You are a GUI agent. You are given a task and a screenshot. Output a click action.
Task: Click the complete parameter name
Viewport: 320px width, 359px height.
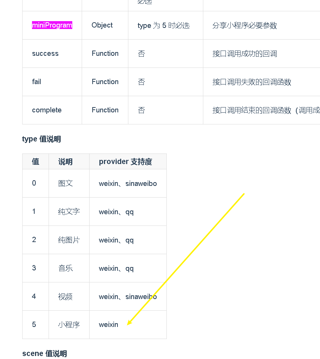click(47, 110)
